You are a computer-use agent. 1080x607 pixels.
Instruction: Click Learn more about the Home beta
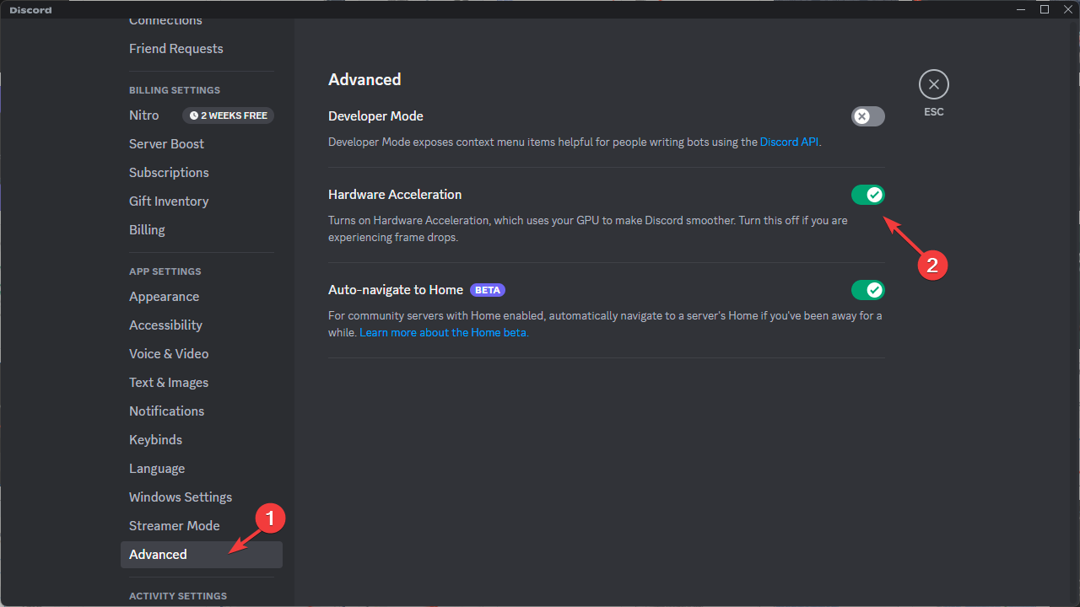444,332
